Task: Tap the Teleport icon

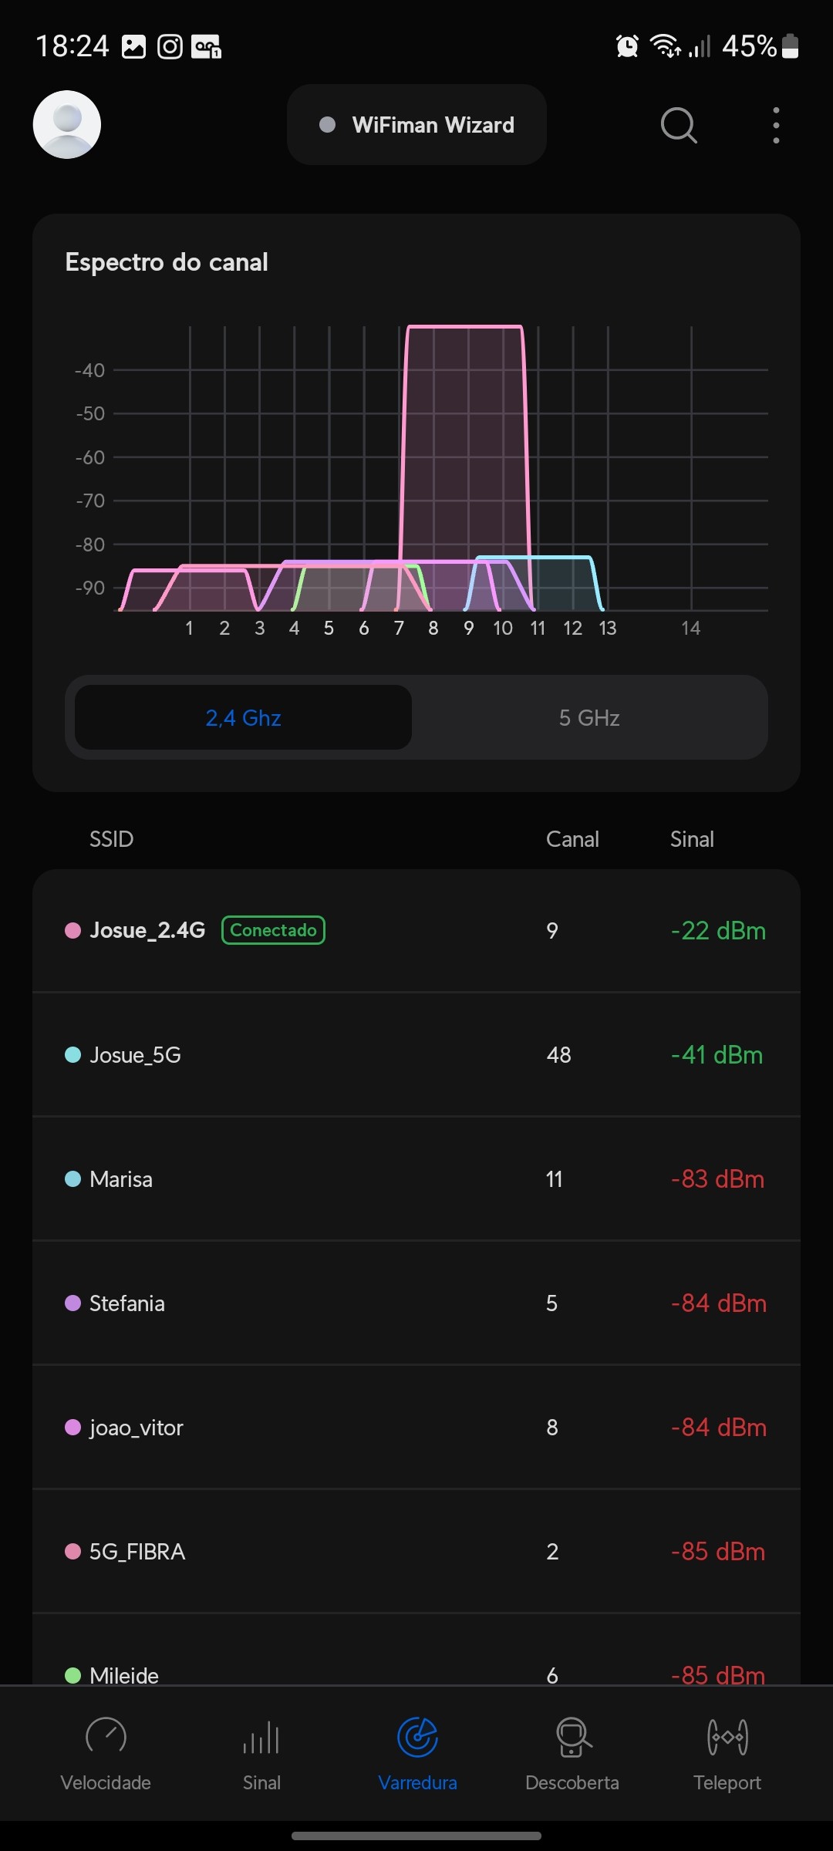Action: 727,1737
